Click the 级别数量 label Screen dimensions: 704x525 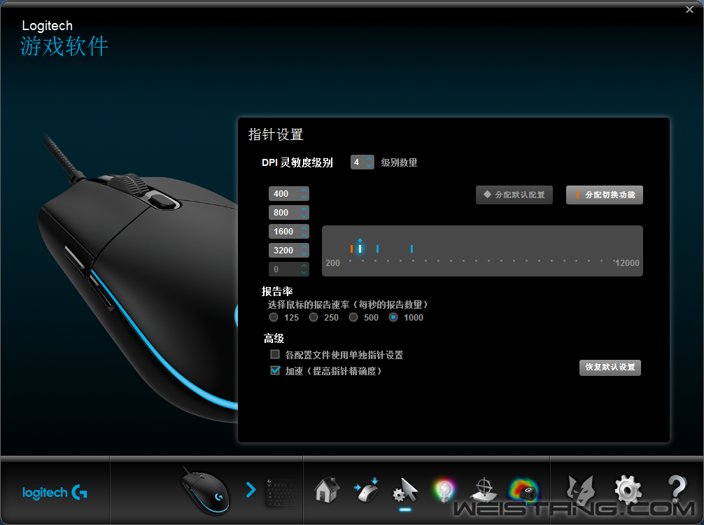click(399, 162)
